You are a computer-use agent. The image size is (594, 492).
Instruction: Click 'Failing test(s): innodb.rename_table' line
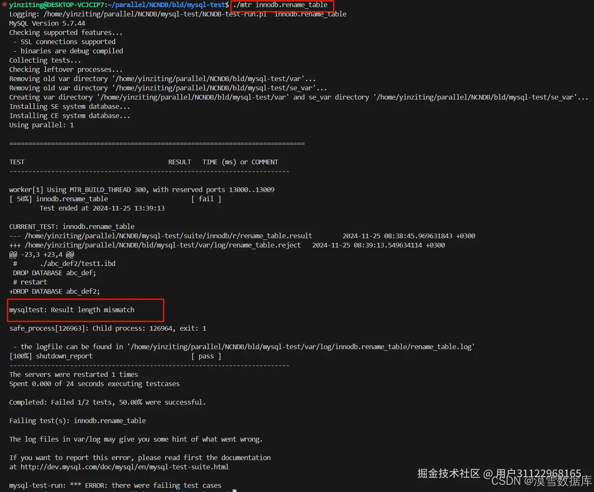[x=77, y=421]
